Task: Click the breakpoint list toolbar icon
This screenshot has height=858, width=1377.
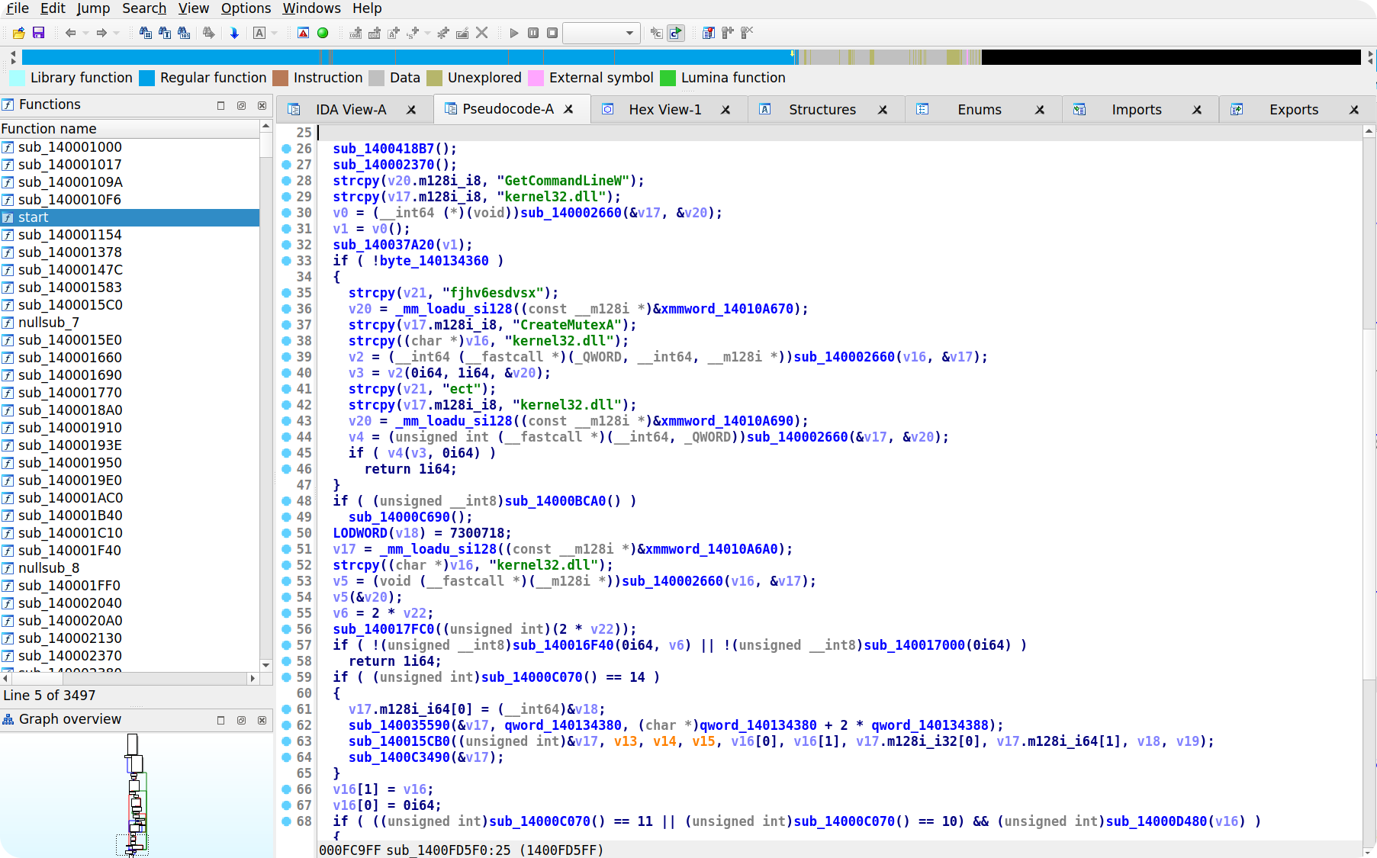Action: click(708, 33)
